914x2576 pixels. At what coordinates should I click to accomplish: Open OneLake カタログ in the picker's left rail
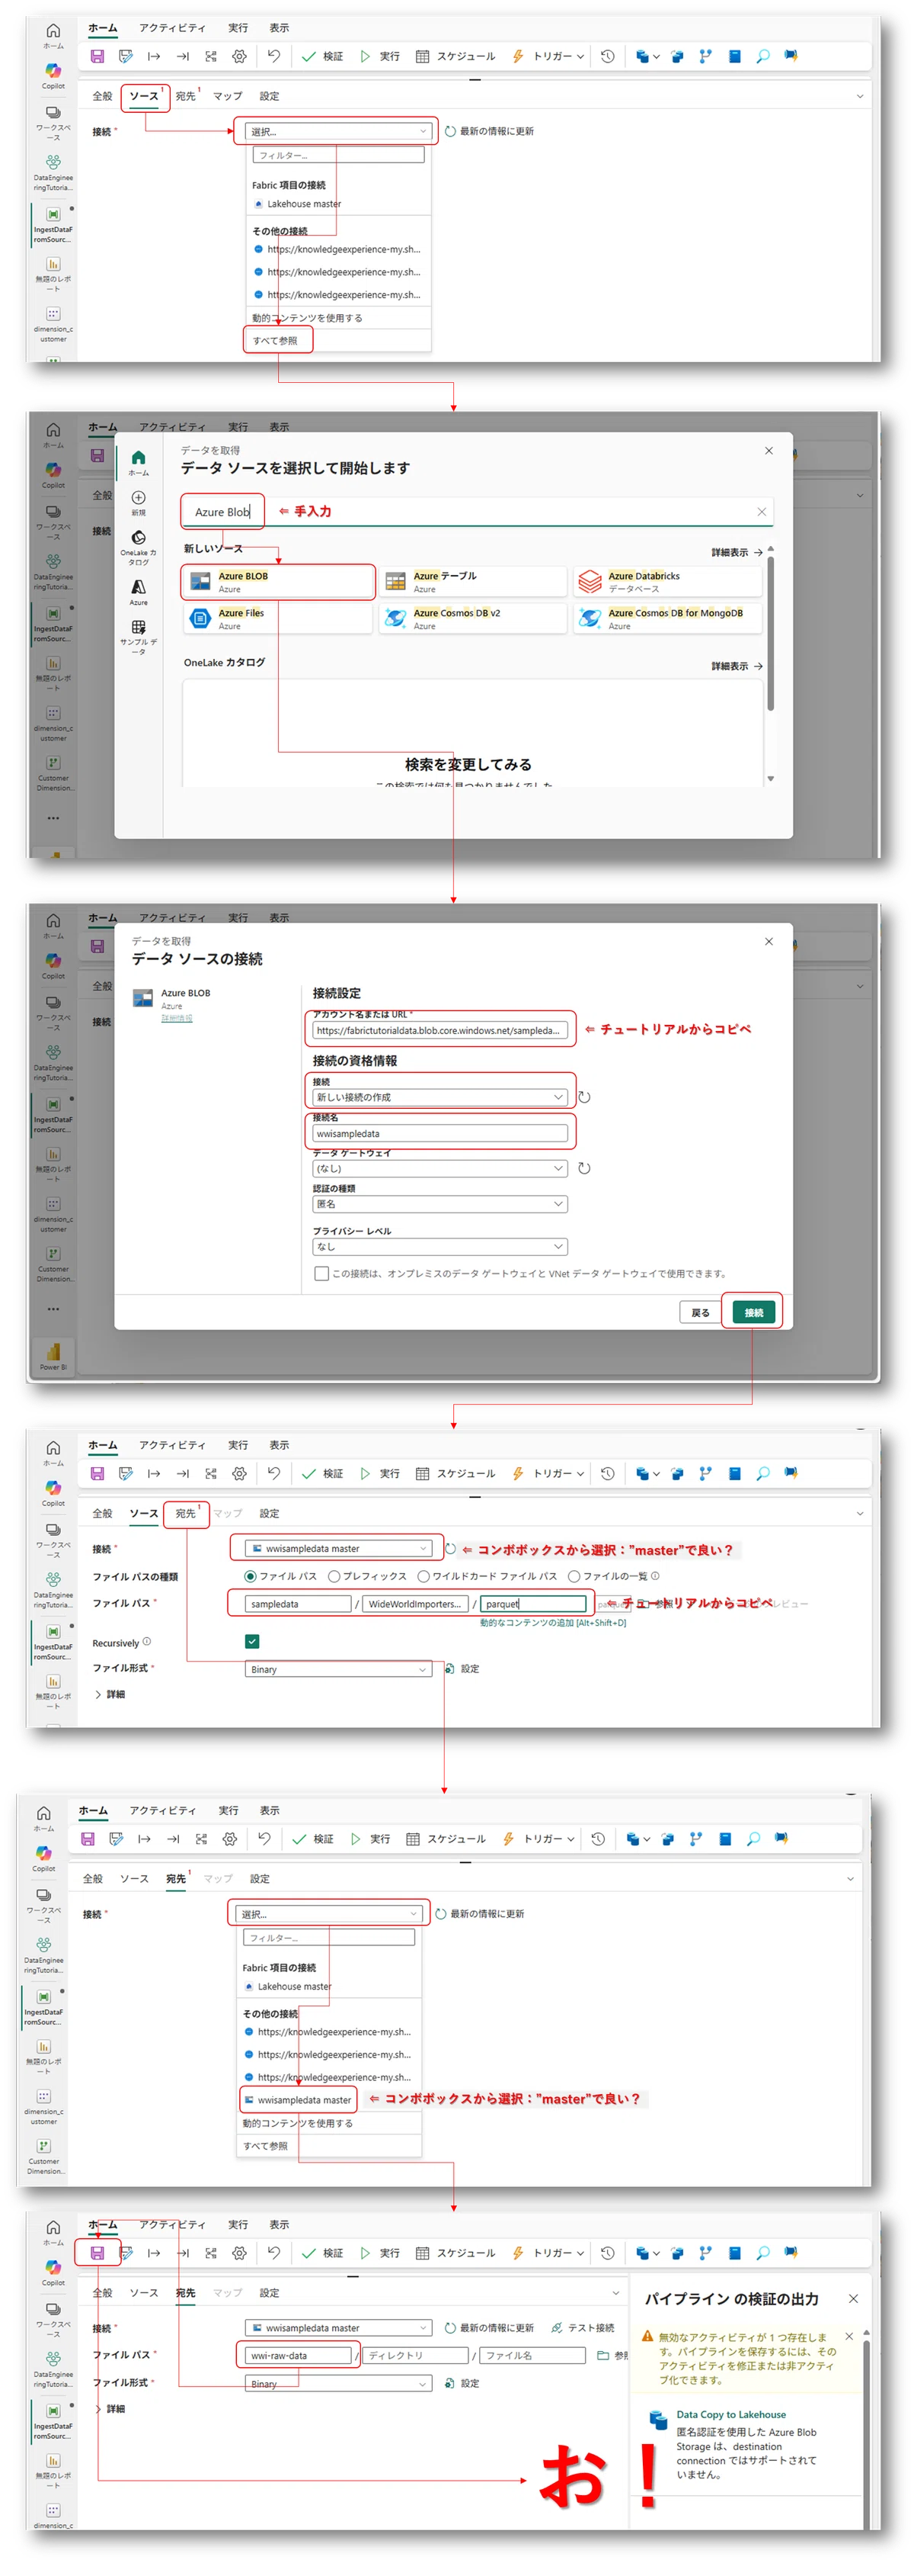coord(139,548)
